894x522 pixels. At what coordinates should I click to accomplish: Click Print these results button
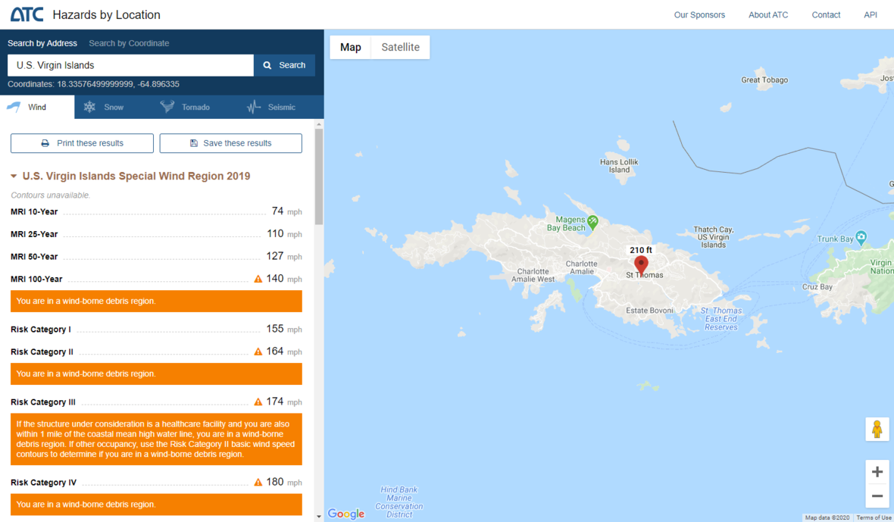click(x=82, y=143)
